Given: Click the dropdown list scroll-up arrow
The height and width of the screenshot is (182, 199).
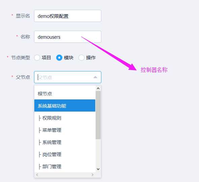Looking at the screenshot, I should [98, 88].
